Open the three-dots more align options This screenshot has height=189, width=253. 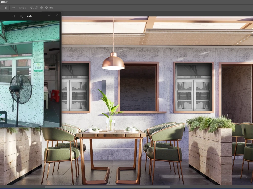pos(13,8)
